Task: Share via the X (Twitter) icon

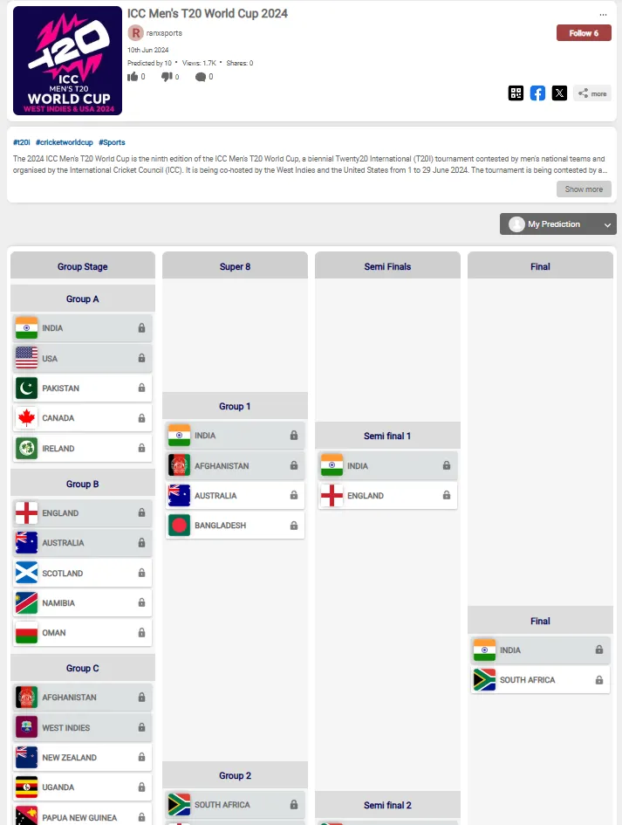Action: click(x=559, y=93)
